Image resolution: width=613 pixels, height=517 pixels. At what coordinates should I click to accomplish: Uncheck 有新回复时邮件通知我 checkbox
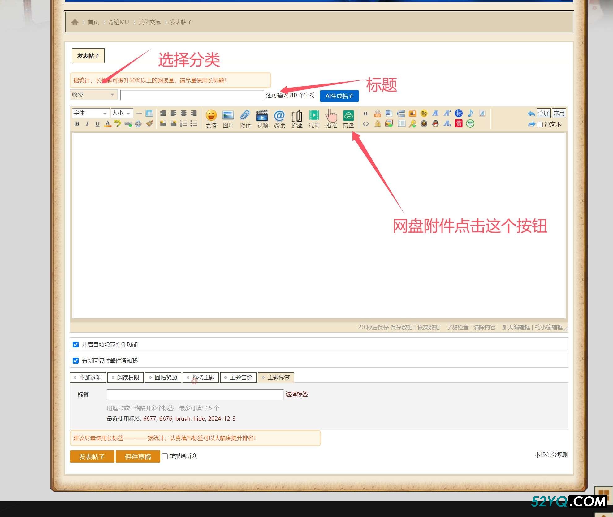(76, 360)
